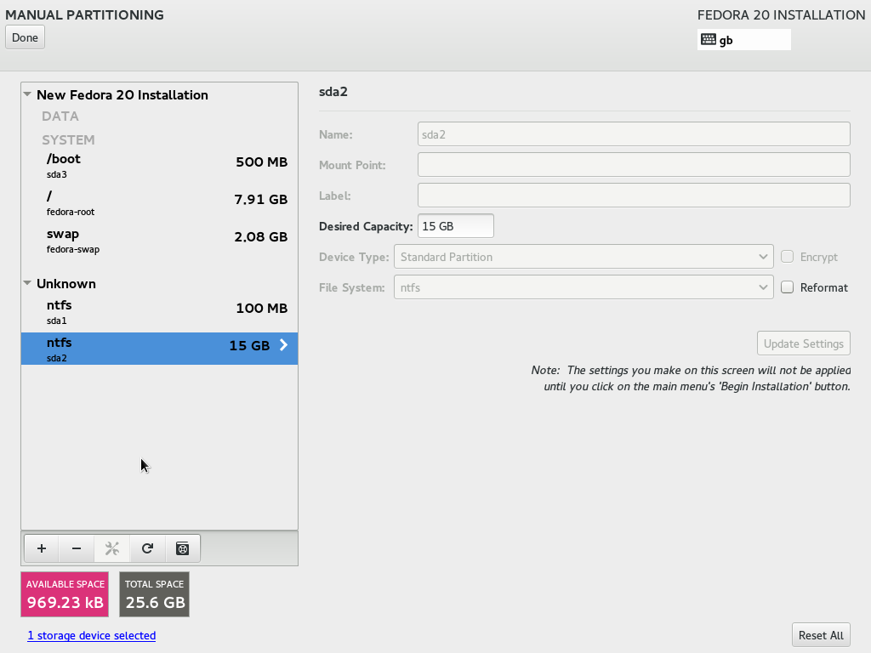This screenshot has height=653, width=871.
Task: Click the Done button
Action: click(25, 37)
